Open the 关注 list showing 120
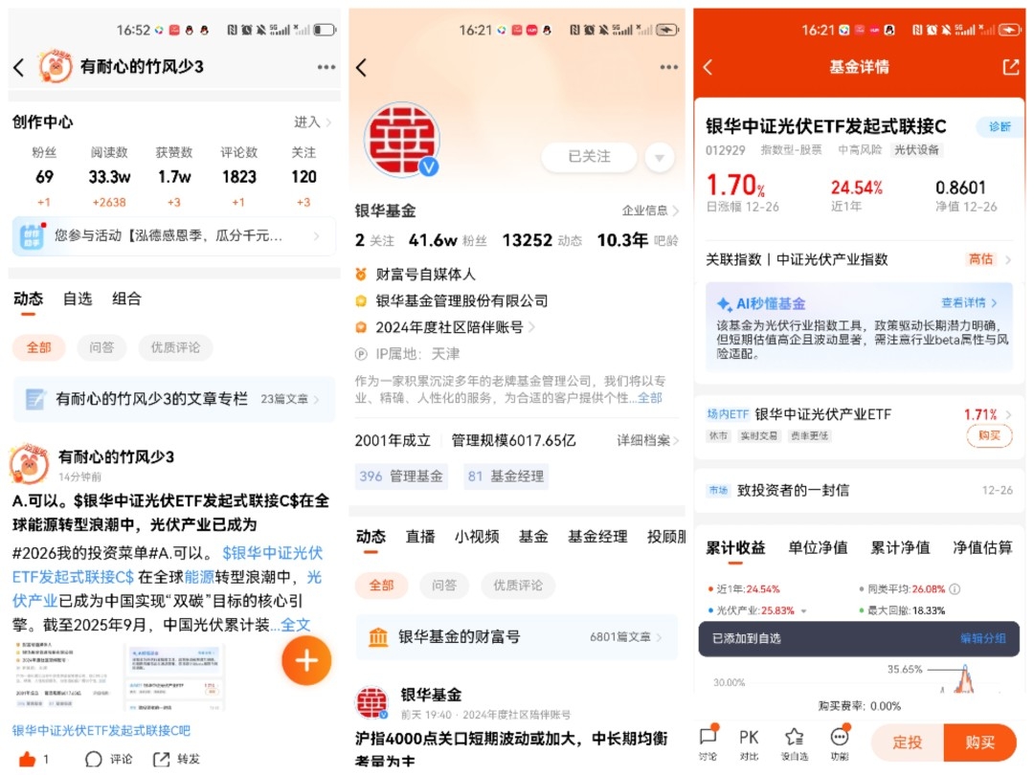The height and width of the screenshot is (775, 1034). [x=303, y=177]
